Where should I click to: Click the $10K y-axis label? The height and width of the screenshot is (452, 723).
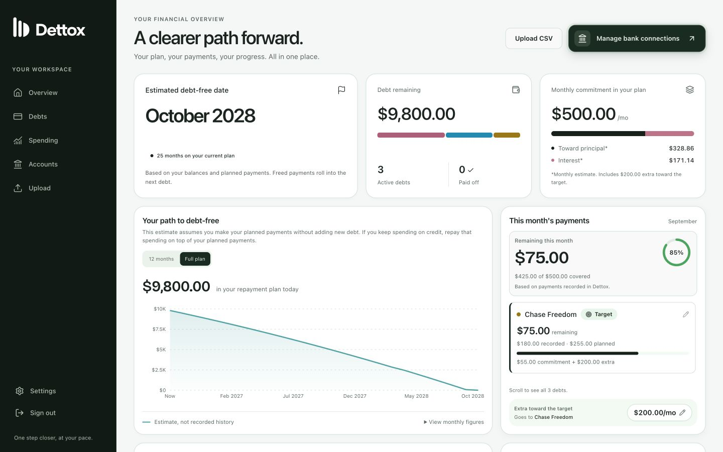[160, 309]
